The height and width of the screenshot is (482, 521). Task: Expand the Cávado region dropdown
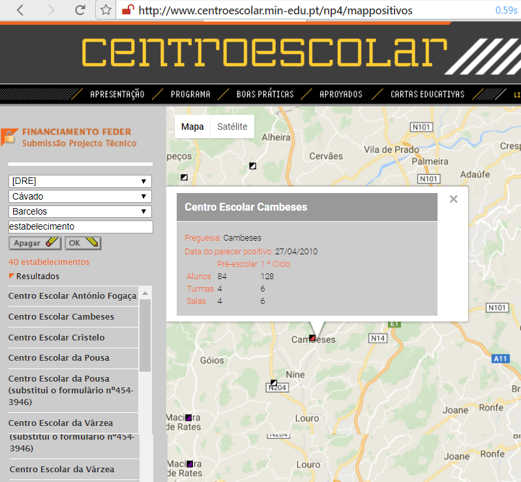click(80, 196)
